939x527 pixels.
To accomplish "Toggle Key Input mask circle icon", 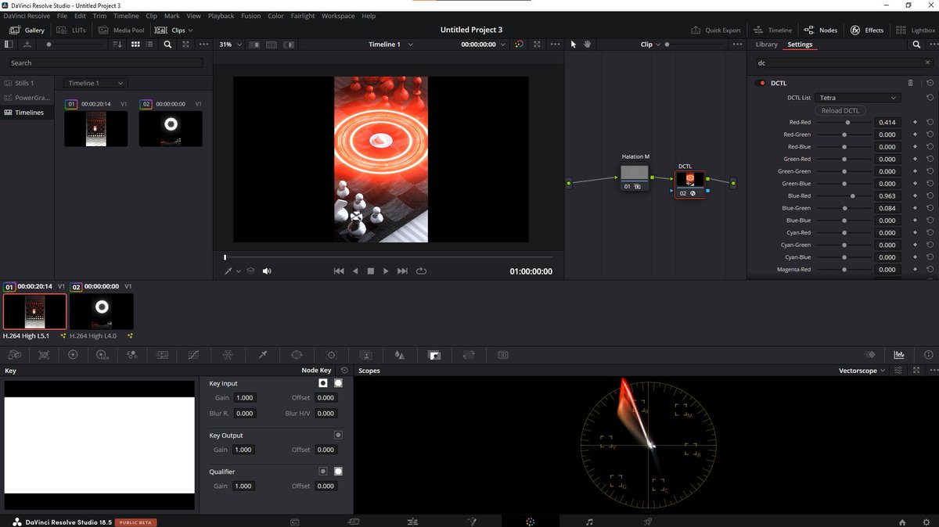I will [x=338, y=383].
